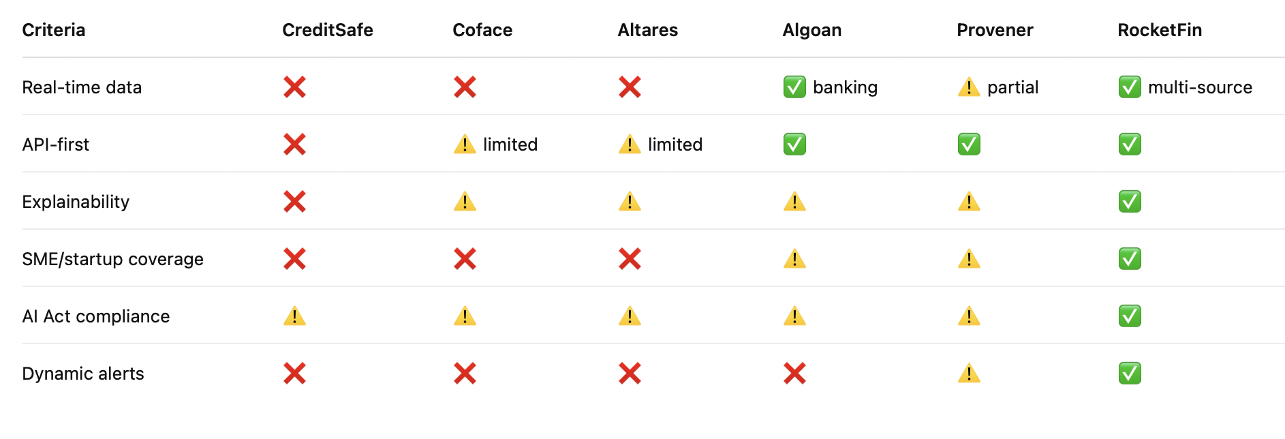Image resolution: width=1285 pixels, height=439 pixels.
Task: Select the 'Algoan' column header
Action: click(x=812, y=30)
